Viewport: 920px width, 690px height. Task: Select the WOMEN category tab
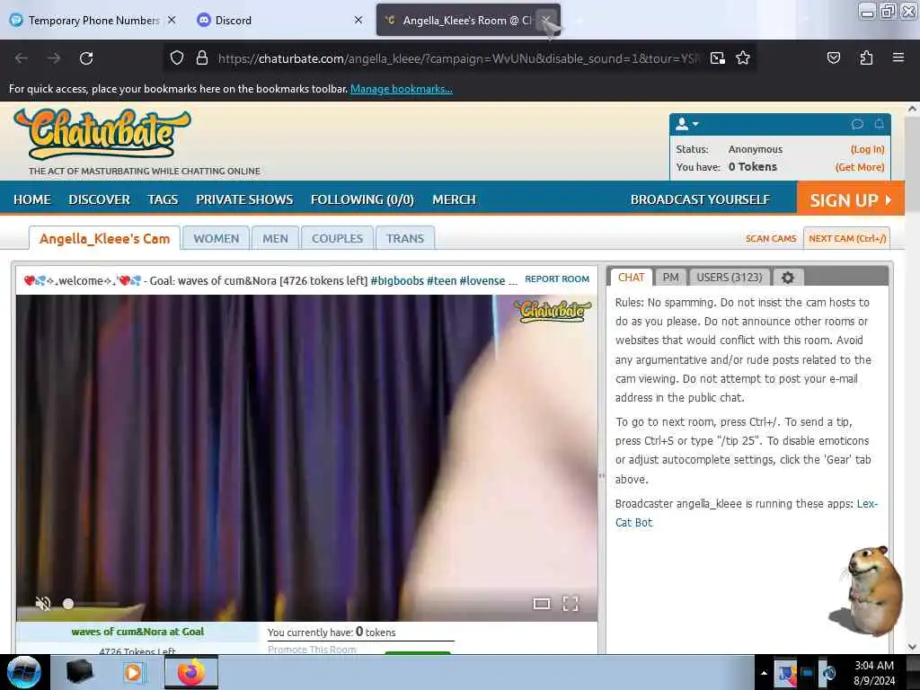(x=216, y=238)
